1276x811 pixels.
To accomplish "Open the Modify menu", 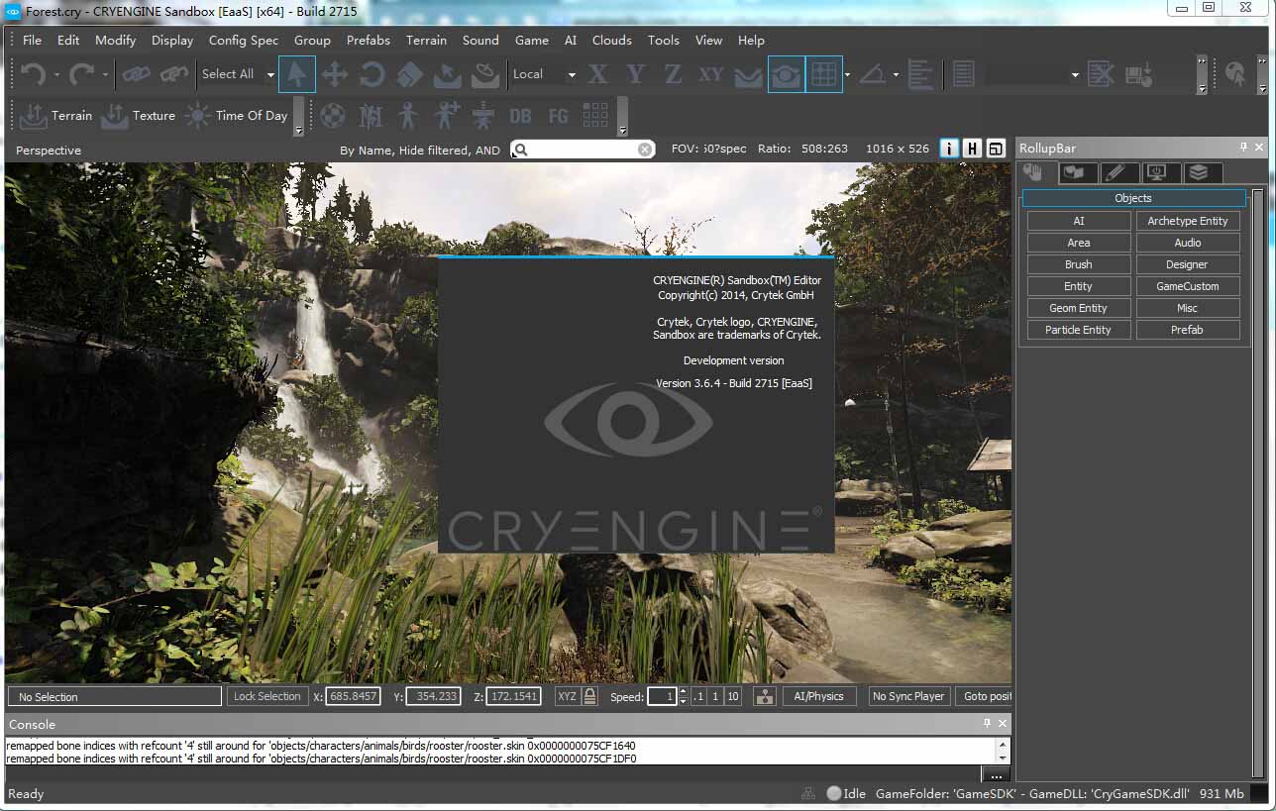I will (116, 40).
